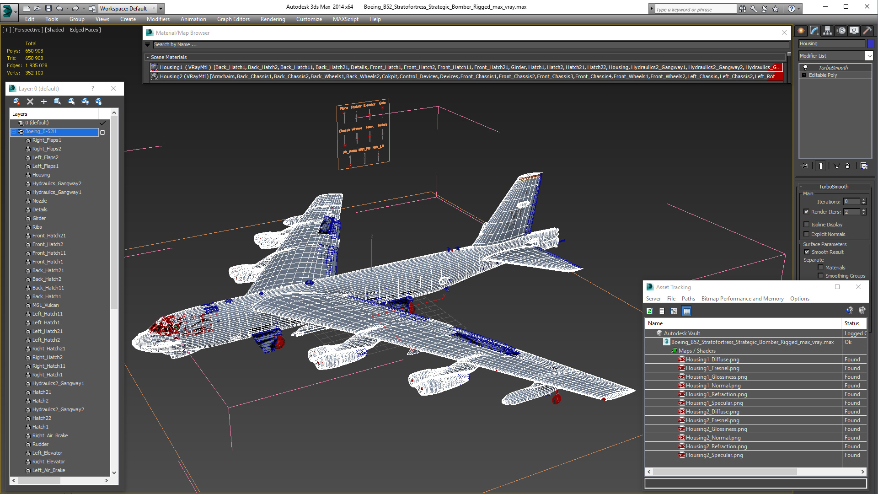Viewport: 878px width, 494px height.
Task: Open the Rendering menu
Action: coord(273,19)
